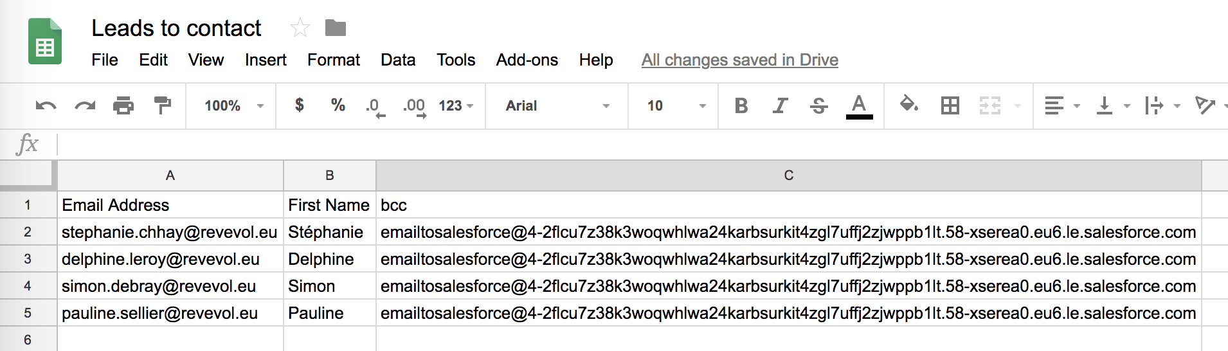Click the Borders grid icon
Screen dimensions: 1228x351
pos(950,105)
